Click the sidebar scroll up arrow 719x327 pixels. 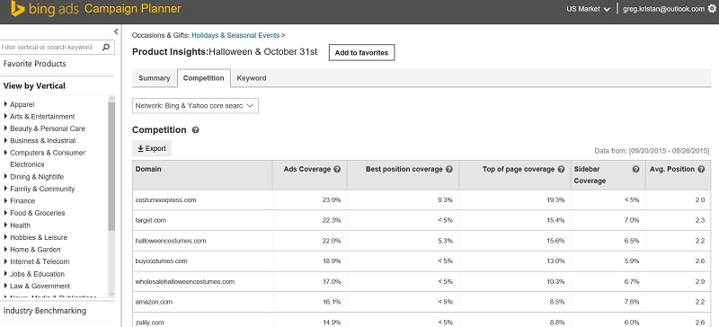pos(111,99)
